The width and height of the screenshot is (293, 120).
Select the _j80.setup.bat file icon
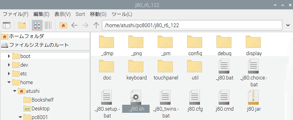point(106,97)
